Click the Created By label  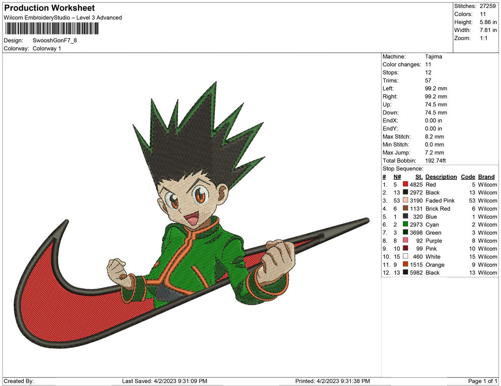tap(19, 381)
